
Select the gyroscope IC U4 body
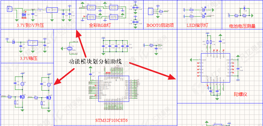pos(216,68)
